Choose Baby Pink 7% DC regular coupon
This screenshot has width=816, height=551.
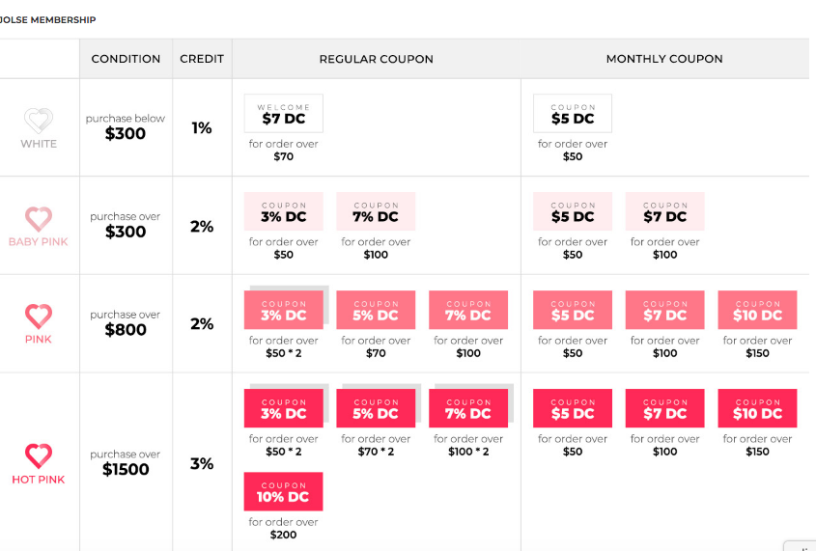tap(376, 211)
